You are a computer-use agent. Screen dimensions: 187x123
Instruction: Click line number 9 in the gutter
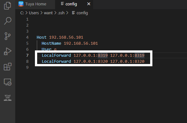[27, 67]
